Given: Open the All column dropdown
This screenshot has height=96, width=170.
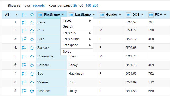Looking at the screenshot, I should (x=16, y=15).
